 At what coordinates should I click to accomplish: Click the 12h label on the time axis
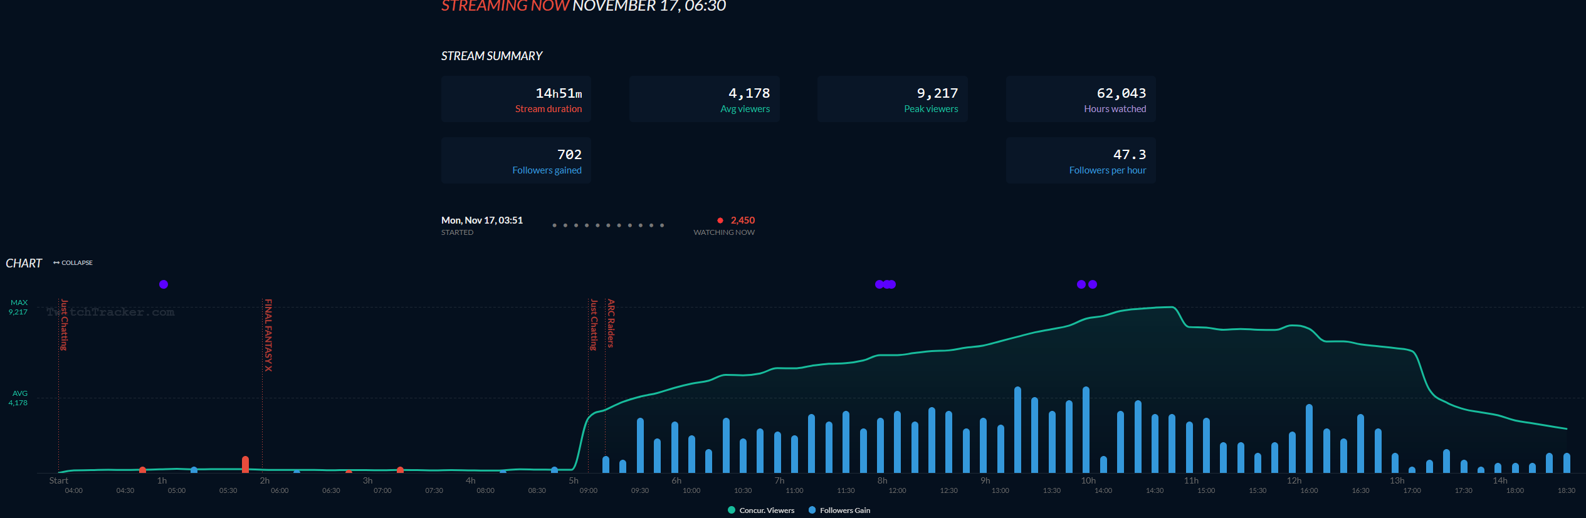coord(1295,480)
